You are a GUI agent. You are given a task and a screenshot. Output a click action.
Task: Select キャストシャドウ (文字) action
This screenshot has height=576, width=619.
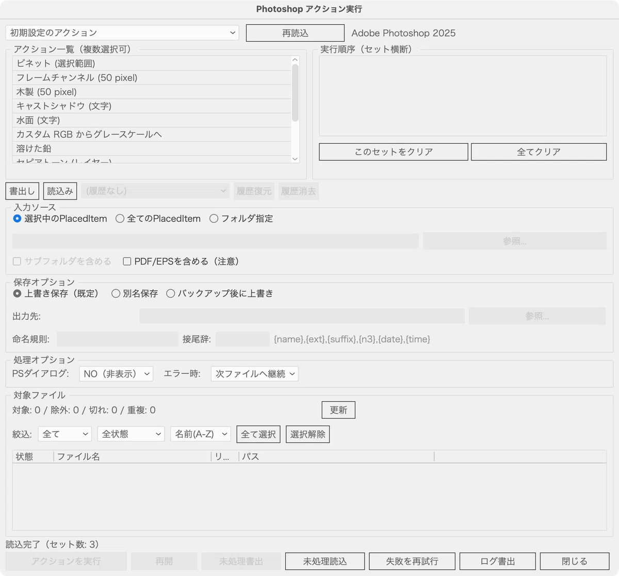click(152, 106)
